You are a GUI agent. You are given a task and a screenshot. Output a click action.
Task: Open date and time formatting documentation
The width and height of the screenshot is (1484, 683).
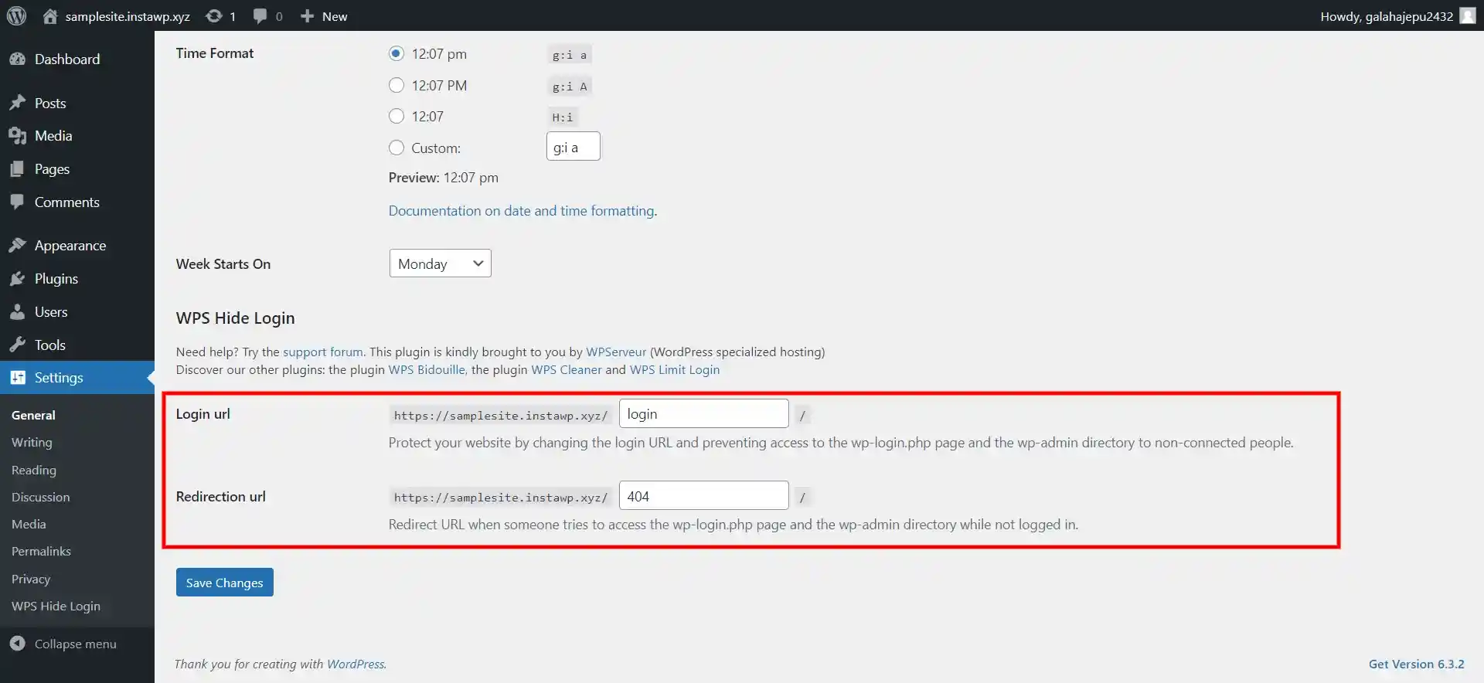pos(522,211)
